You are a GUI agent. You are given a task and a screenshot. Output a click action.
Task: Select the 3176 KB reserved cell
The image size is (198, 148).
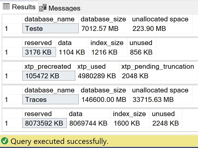tap(39, 52)
